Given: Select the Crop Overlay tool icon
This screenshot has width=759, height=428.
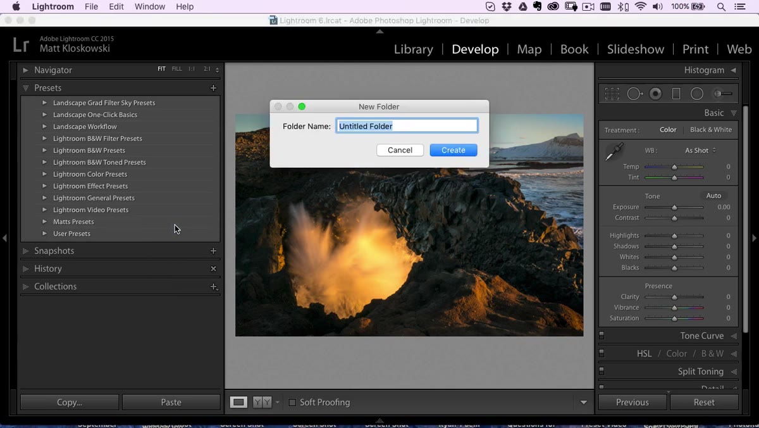Looking at the screenshot, I should [x=612, y=94].
